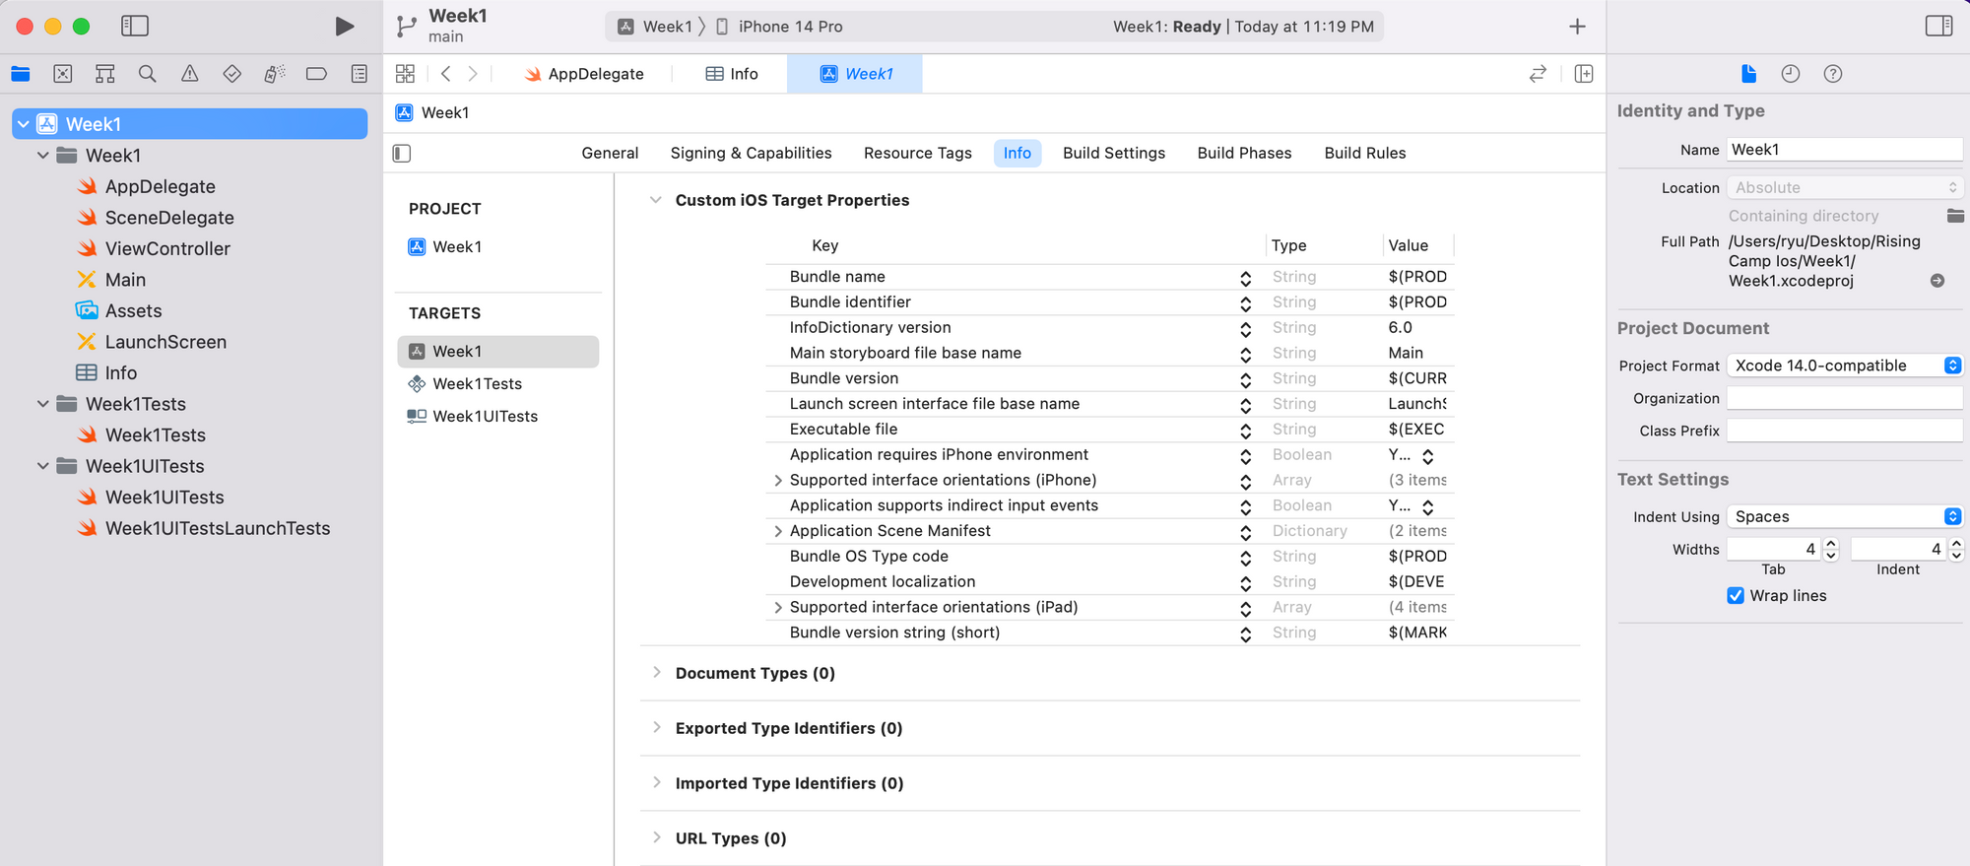Collapse the Week1 project root

point(24,124)
